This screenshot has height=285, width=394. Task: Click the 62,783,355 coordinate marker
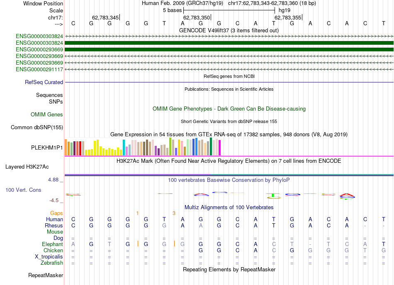tap(288, 17)
